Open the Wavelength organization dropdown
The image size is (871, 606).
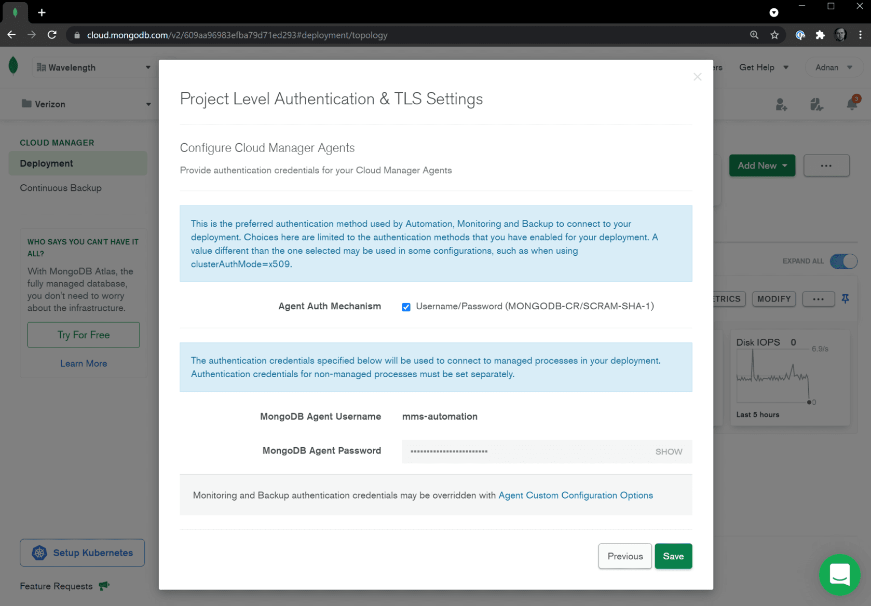(93, 67)
